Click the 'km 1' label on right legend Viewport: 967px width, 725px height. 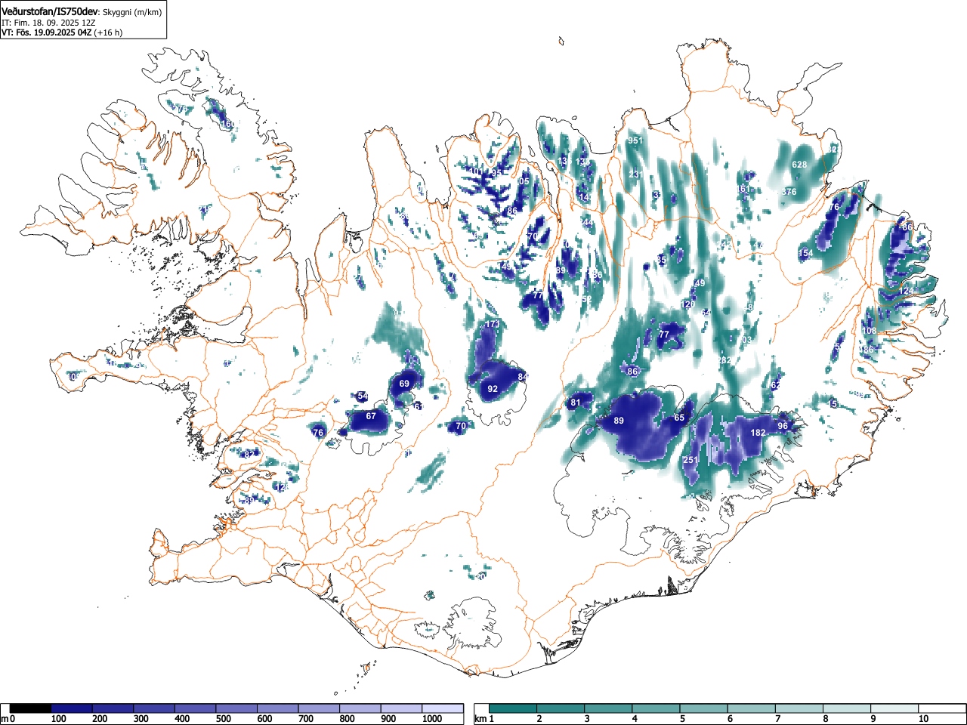[x=484, y=720]
